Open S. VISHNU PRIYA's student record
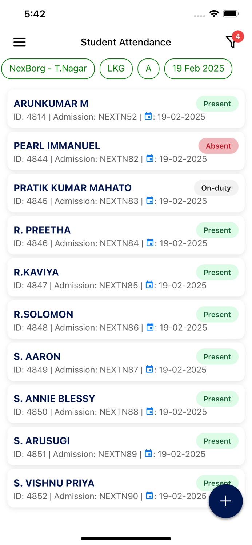The image size is (252, 545). (x=54, y=483)
